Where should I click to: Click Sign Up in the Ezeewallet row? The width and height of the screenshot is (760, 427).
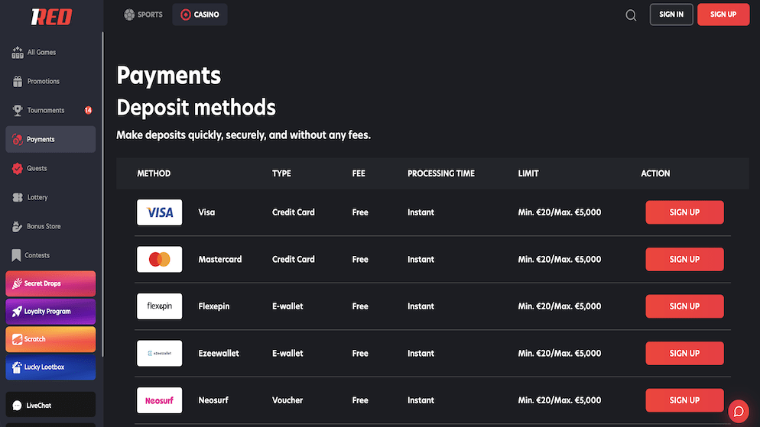(x=684, y=353)
